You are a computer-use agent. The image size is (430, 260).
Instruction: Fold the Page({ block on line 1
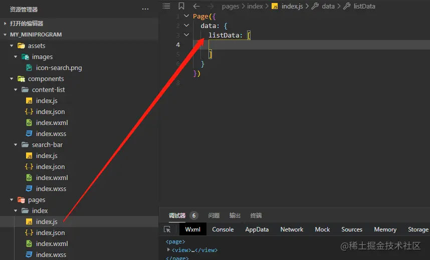pyautogui.click(x=186, y=16)
